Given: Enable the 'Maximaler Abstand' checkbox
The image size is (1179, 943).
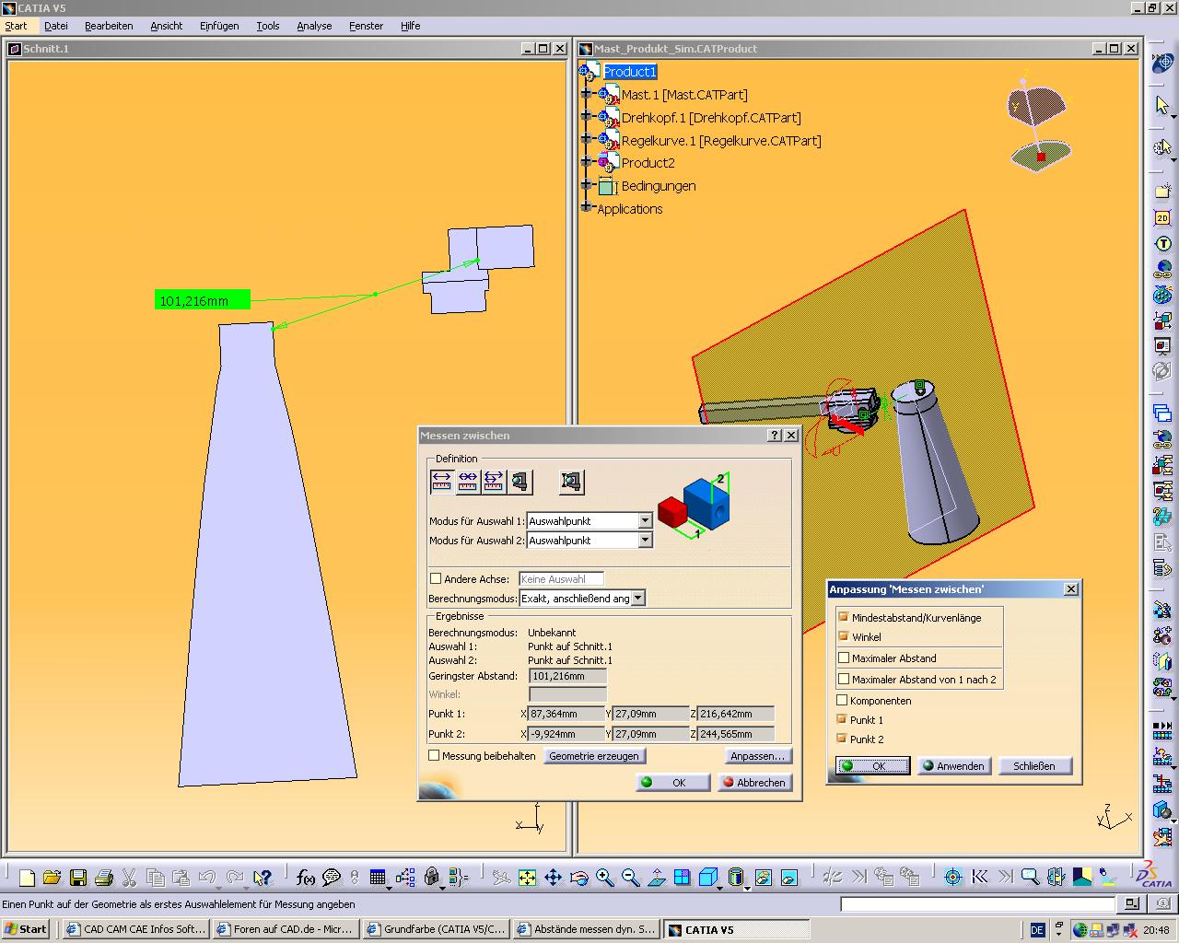Looking at the screenshot, I should coord(843,658).
